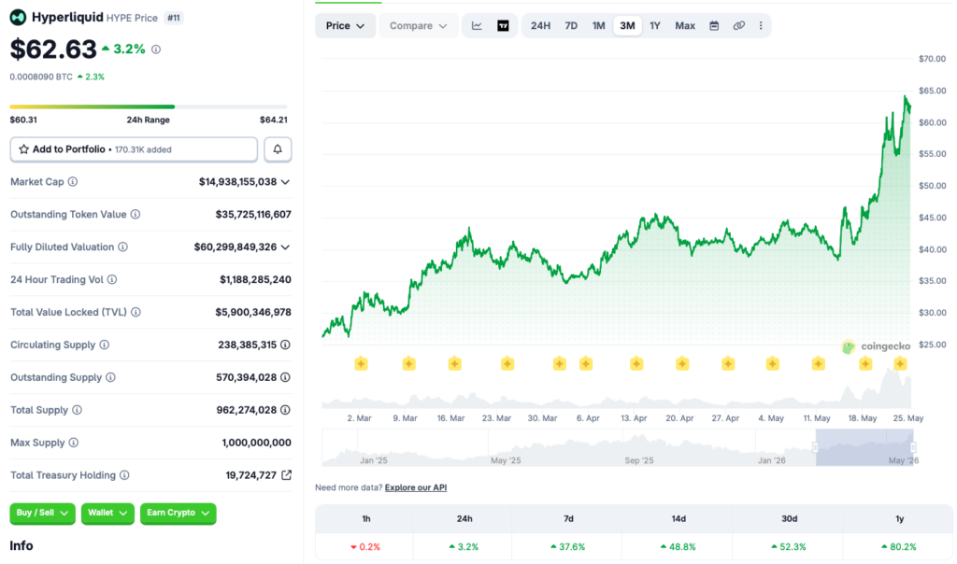Click market cap value $14,938,155,038
Viewport: 957px width, 564px height.
(237, 182)
